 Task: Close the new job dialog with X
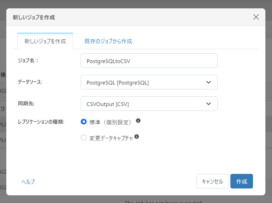tap(256, 17)
